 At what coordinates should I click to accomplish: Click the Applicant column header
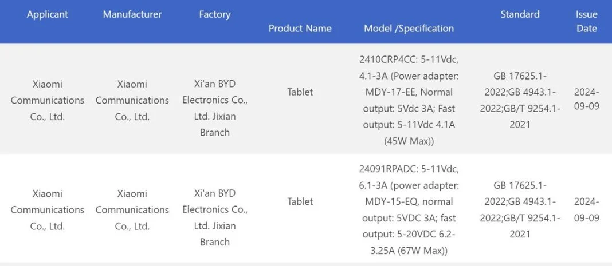[47, 14]
